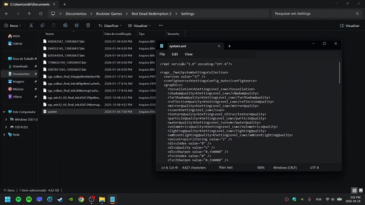This screenshot has width=365, height=205.
Task: Open the NVIDIA app from the taskbar
Action: point(71,199)
